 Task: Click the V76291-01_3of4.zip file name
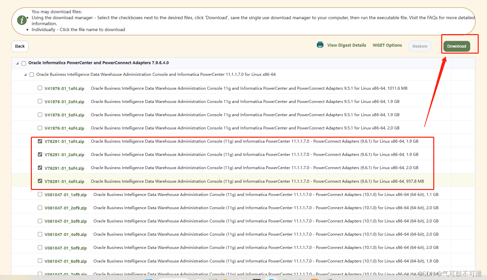coord(64,168)
